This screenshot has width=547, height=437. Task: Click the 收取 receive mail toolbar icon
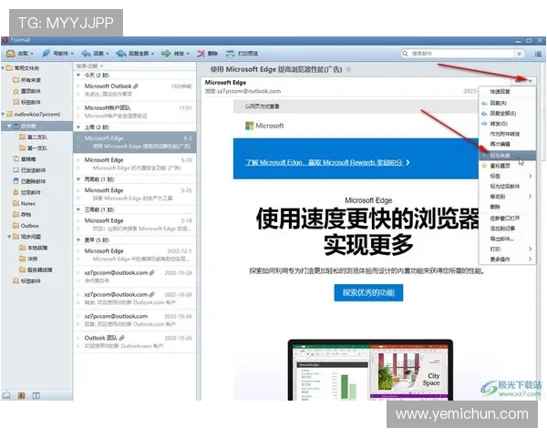click(10, 54)
